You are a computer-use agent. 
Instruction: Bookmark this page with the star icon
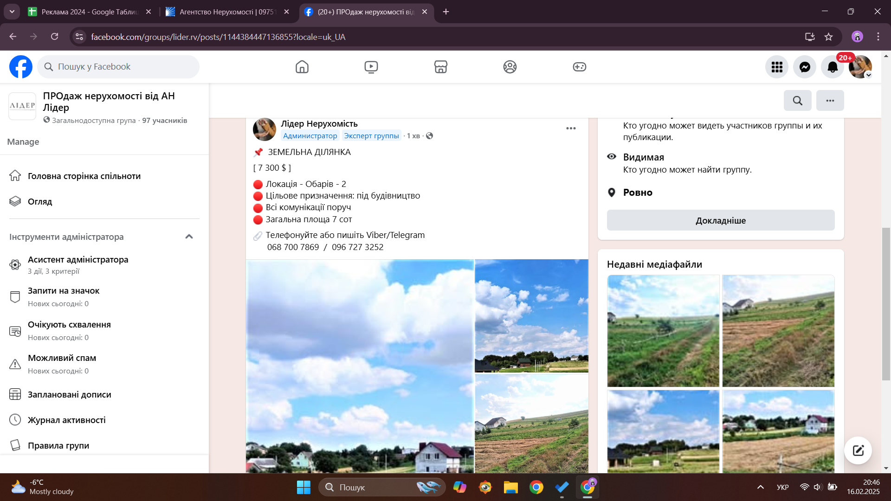click(828, 37)
